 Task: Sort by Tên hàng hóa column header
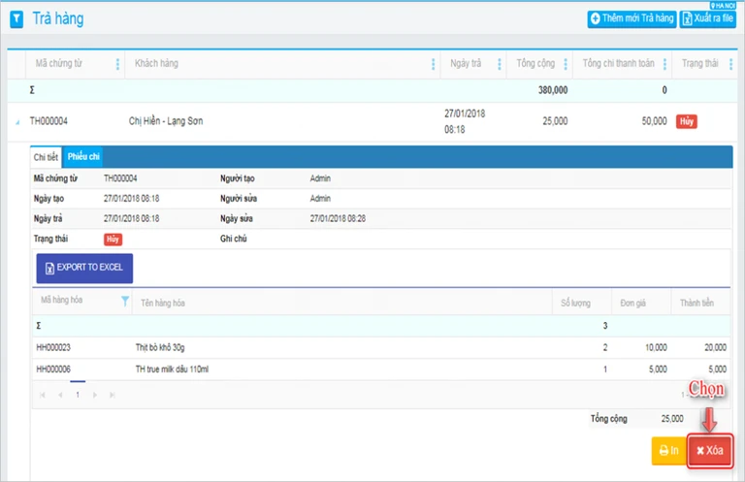coord(163,303)
